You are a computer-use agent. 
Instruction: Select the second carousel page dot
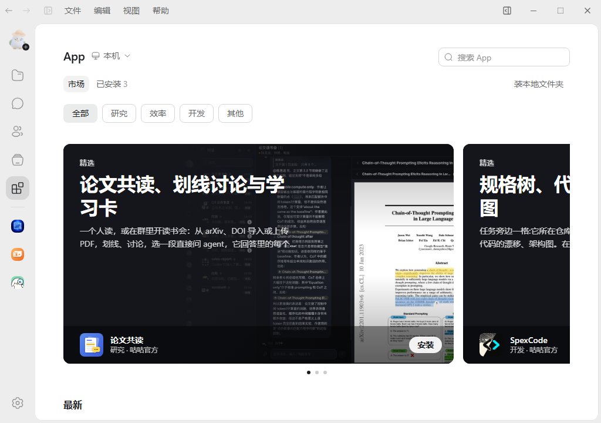pyautogui.click(x=317, y=372)
